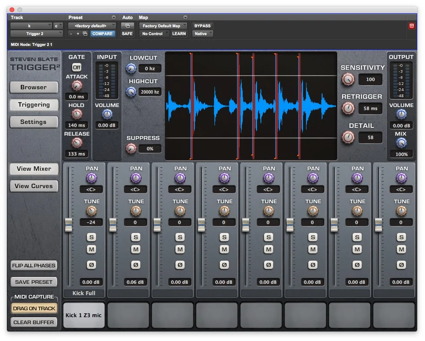Click the second channel volume fader
This screenshot has height=341, width=425.
pyautogui.click(x=113, y=225)
